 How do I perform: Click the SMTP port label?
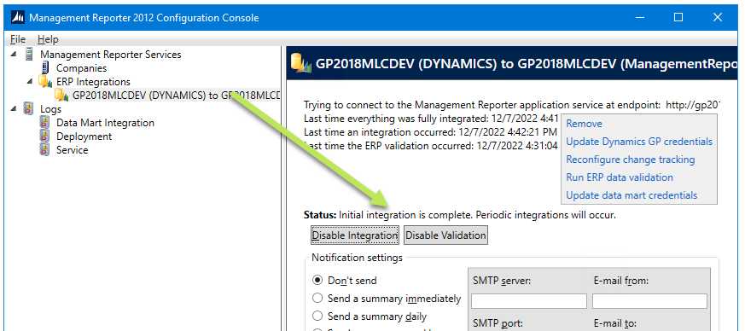tap(498, 323)
